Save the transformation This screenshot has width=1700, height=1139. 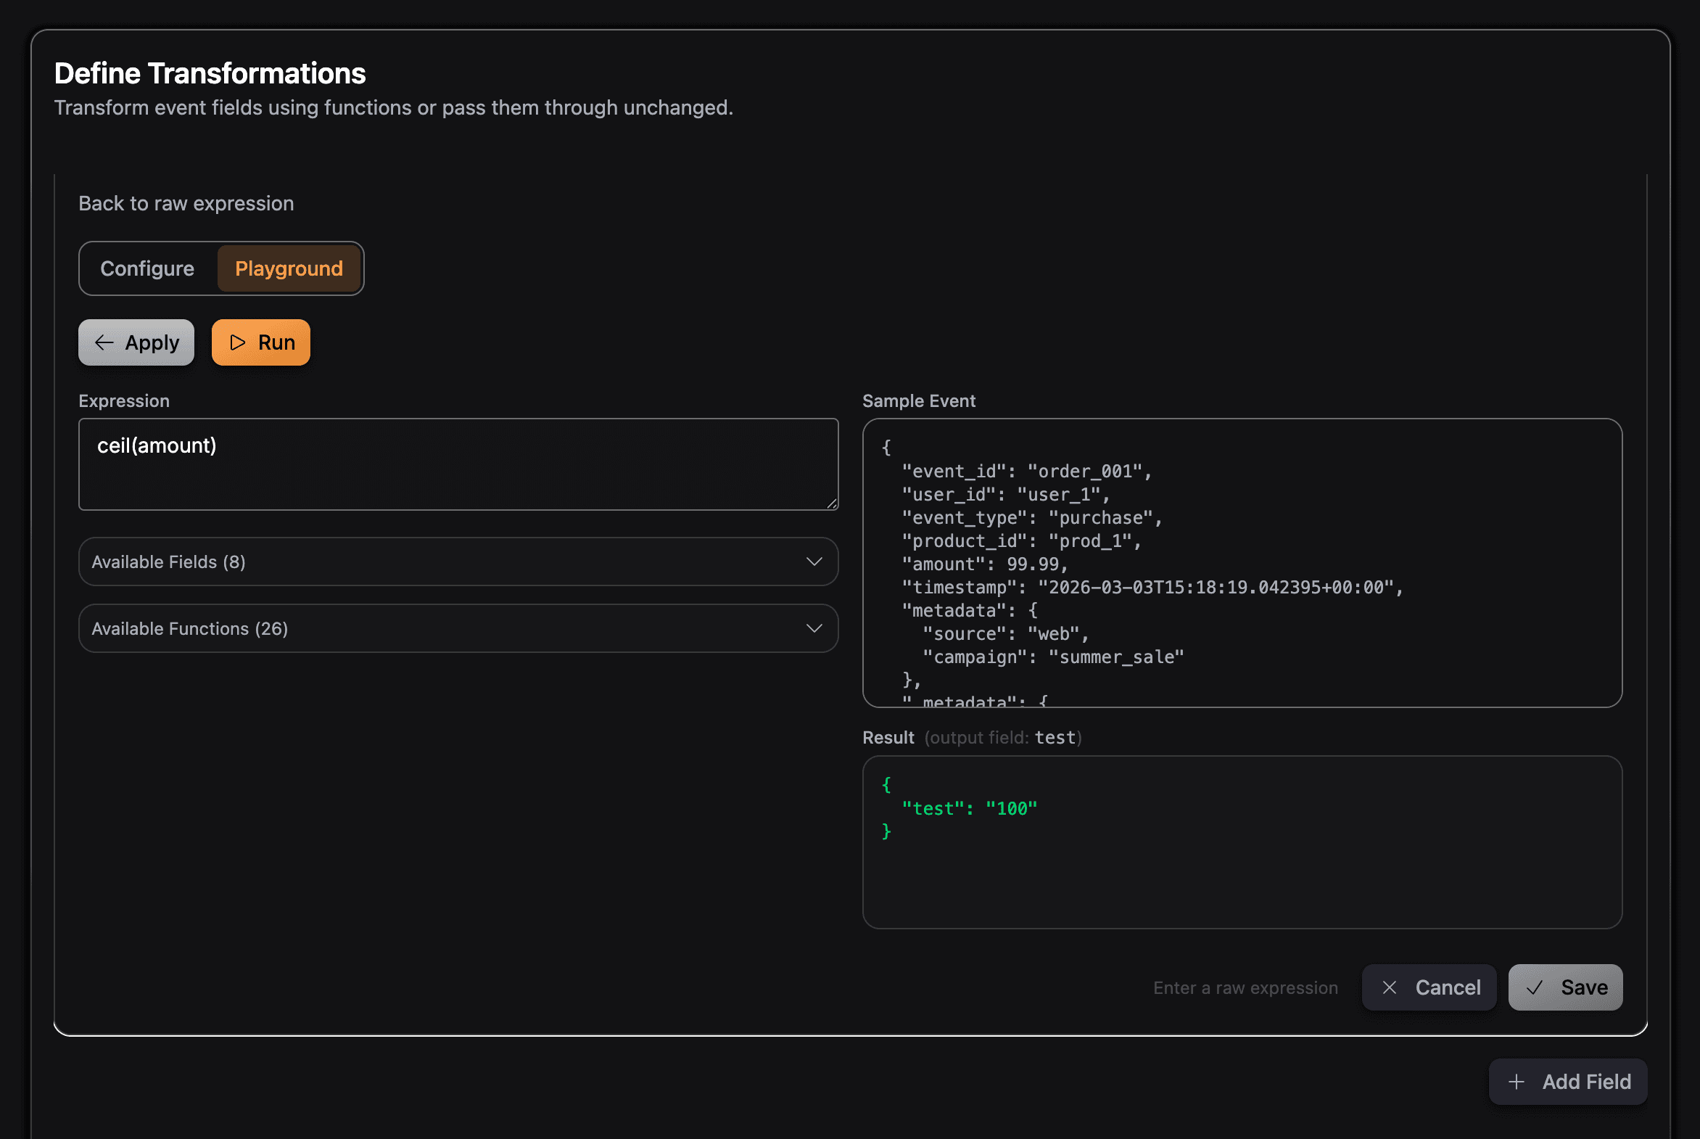[1566, 987]
